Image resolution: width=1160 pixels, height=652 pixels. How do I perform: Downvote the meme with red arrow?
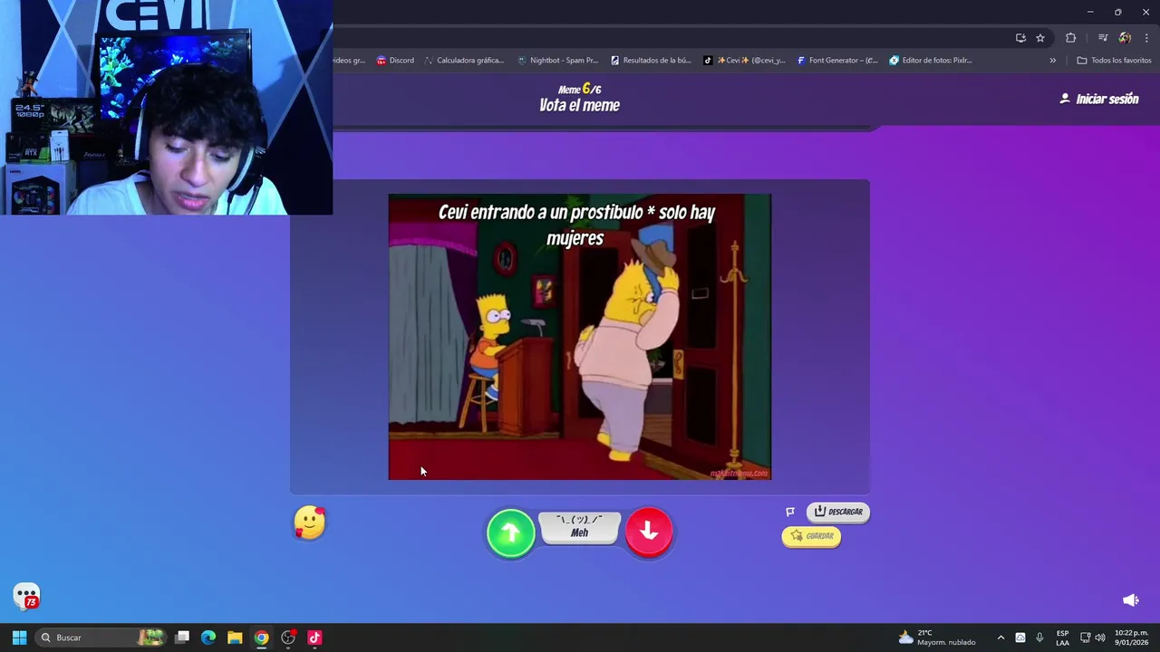(x=649, y=532)
